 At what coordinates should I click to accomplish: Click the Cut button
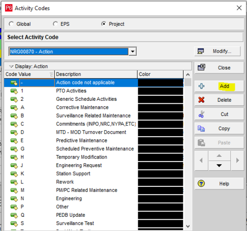click(219, 114)
